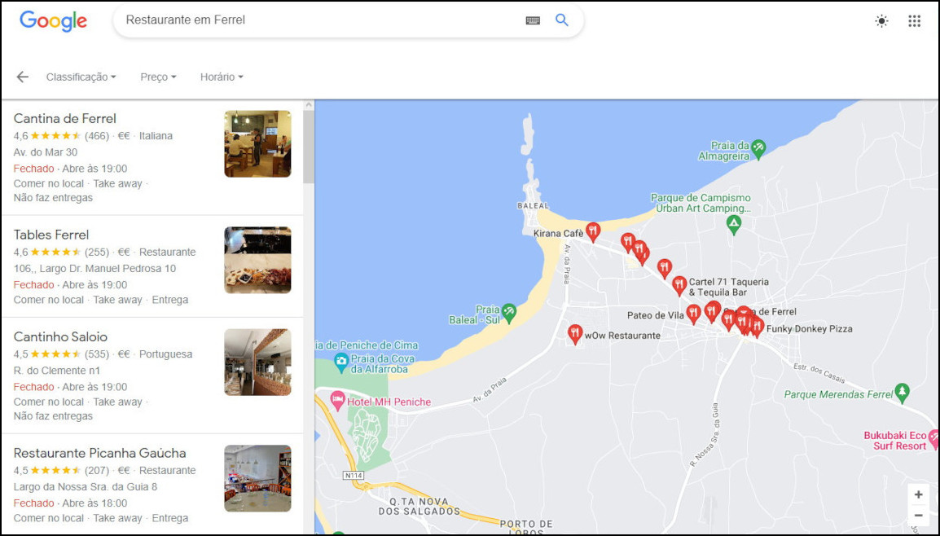
Task: Click address Av. do Mar 30
Action: [x=46, y=152]
